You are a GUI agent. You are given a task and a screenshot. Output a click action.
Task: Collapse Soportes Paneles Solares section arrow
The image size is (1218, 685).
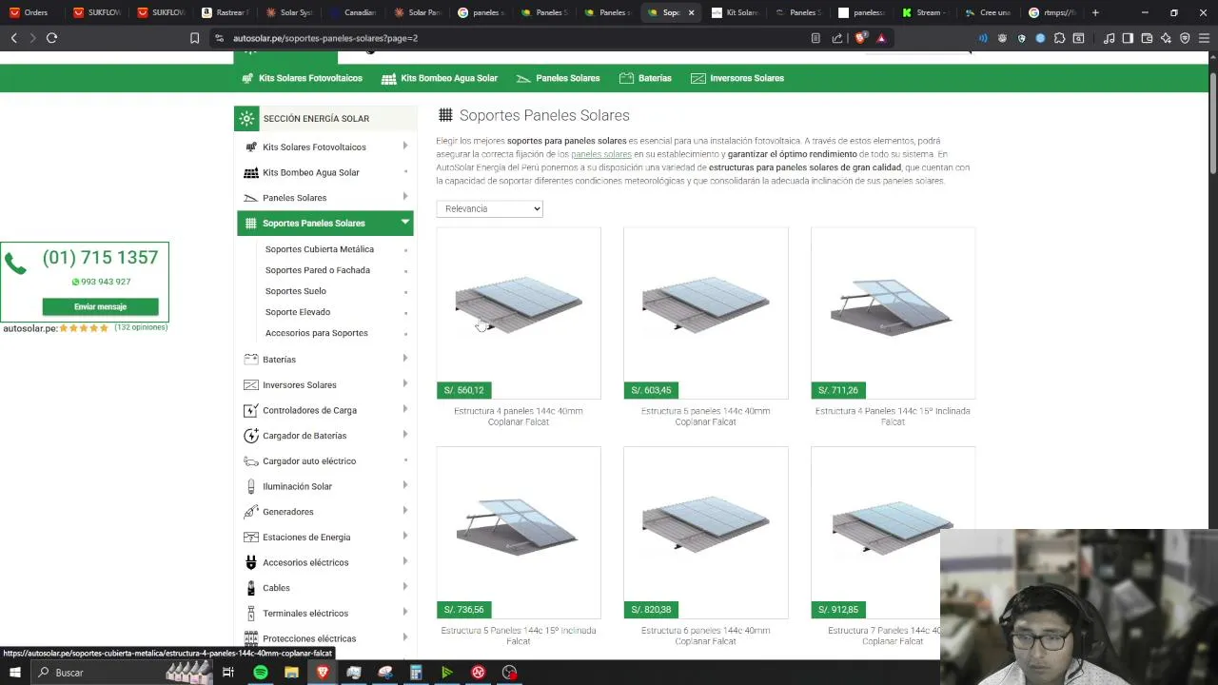point(405,222)
